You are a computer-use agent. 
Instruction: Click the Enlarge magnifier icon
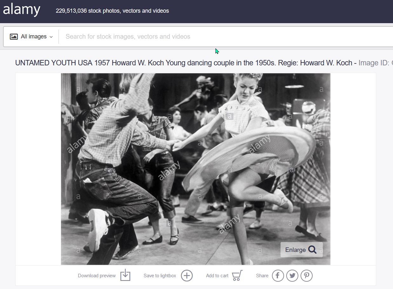coord(312,250)
